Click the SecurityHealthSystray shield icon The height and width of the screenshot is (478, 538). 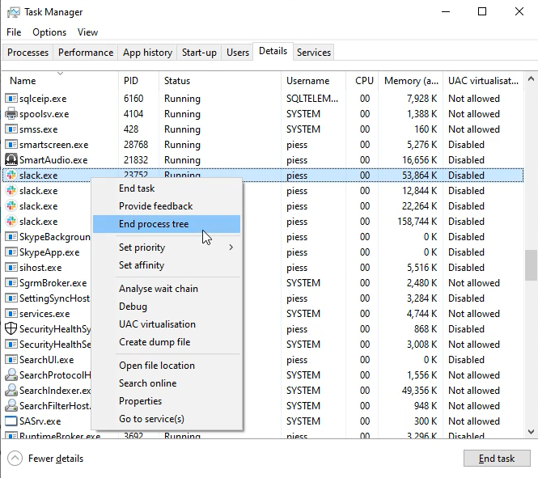11,329
